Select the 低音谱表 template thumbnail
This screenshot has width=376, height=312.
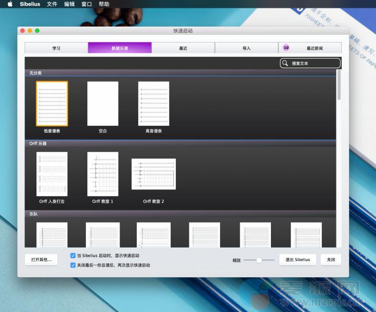(51, 103)
